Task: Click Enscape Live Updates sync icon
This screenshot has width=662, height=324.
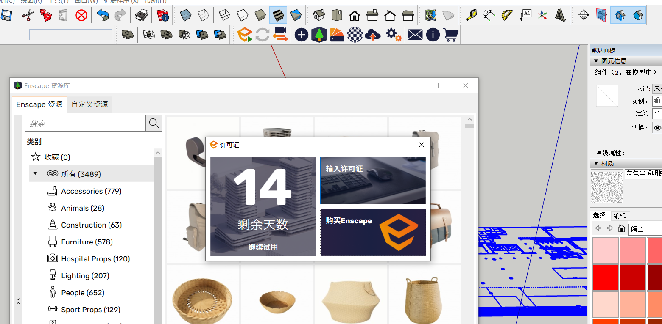Action: pos(263,34)
